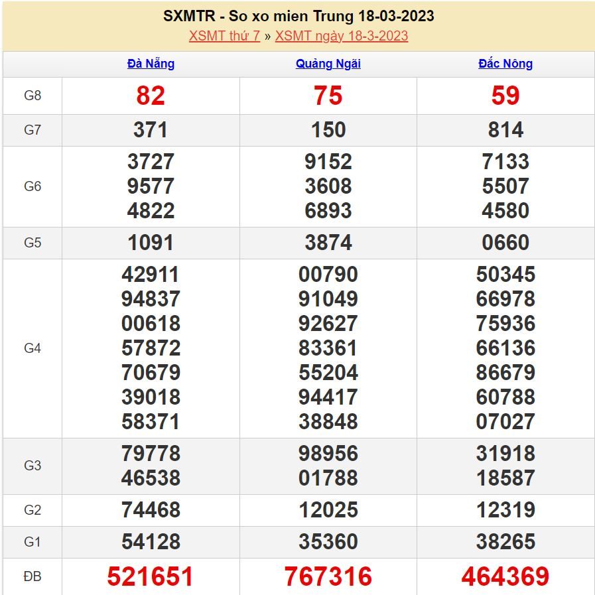Image resolution: width=595 pixels, height=595 pixels.
Task: Click the G6 number 9152
Action: pos(328,162)
